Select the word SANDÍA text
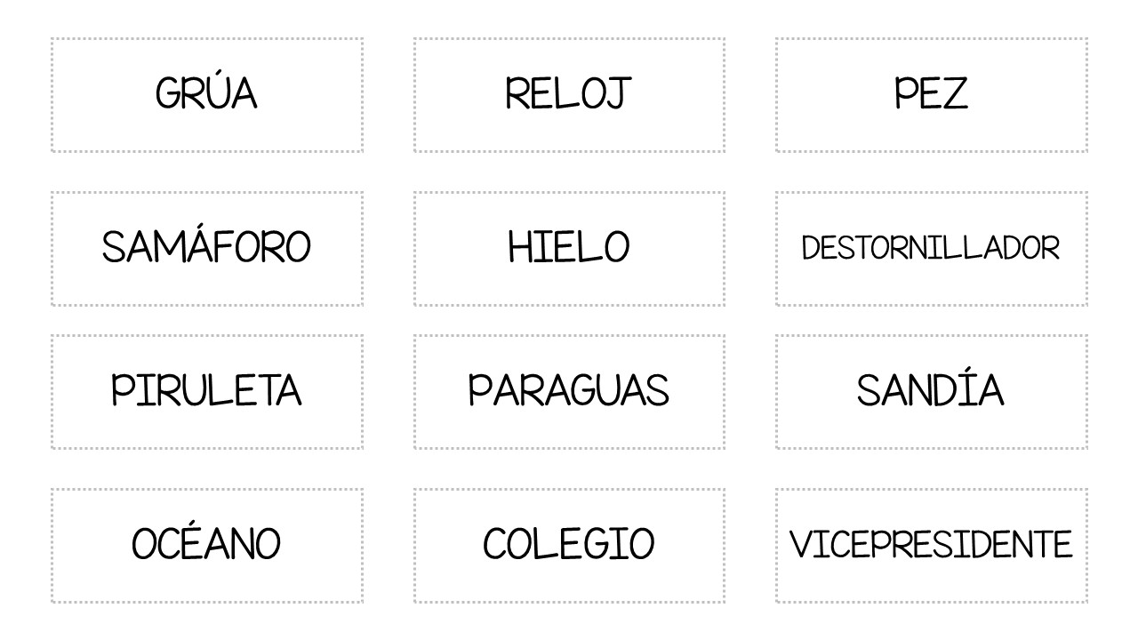 click(x=931, y=388)
